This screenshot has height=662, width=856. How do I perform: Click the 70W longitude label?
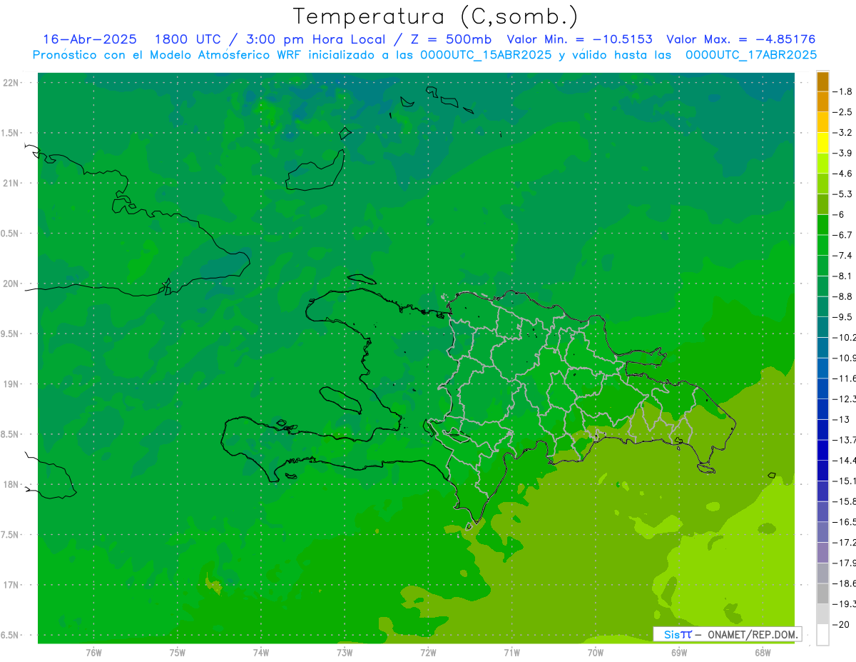(x=596, y=652)
